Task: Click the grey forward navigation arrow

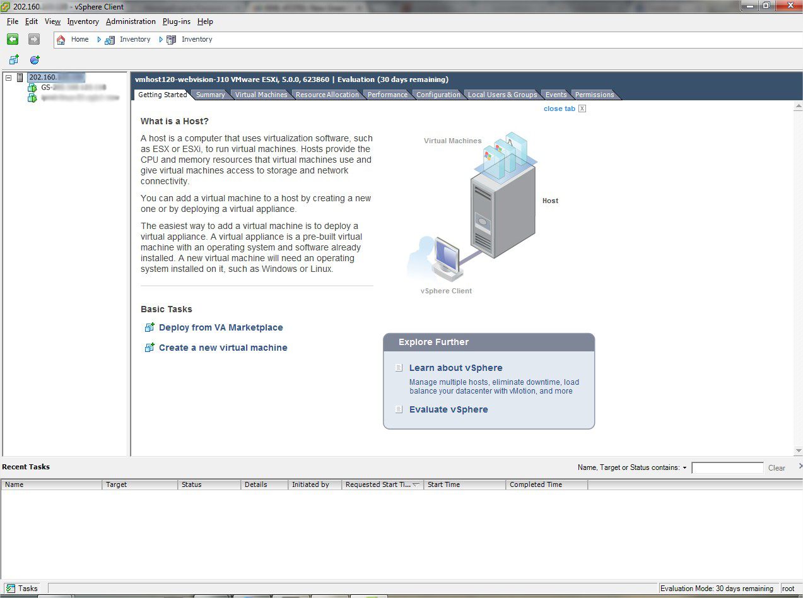Action: pos(34,39)
